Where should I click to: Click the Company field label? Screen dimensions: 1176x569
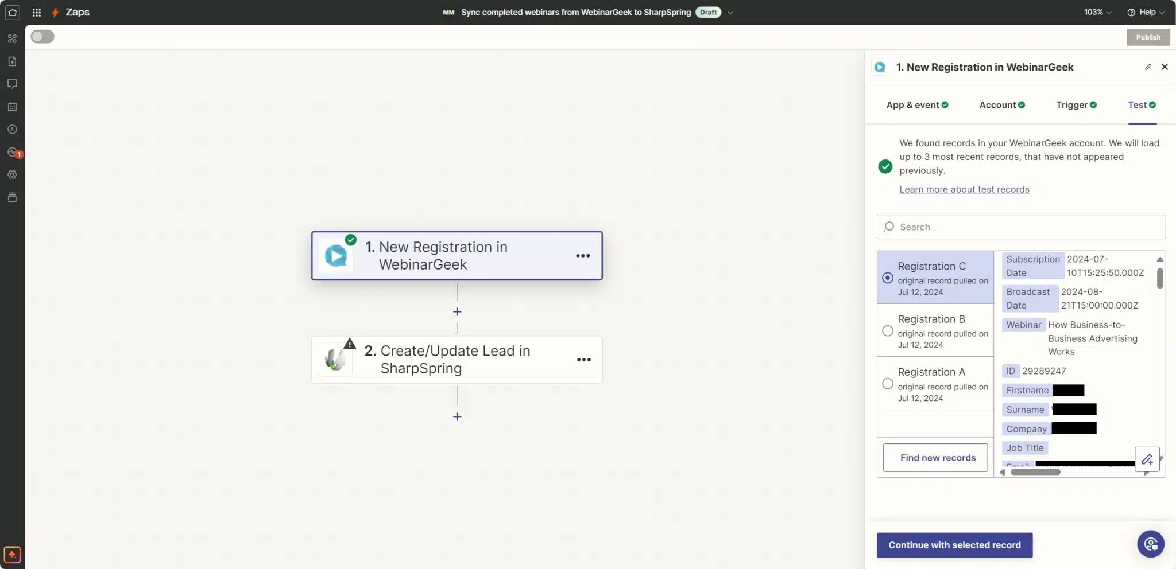[x=1027, y=429]
